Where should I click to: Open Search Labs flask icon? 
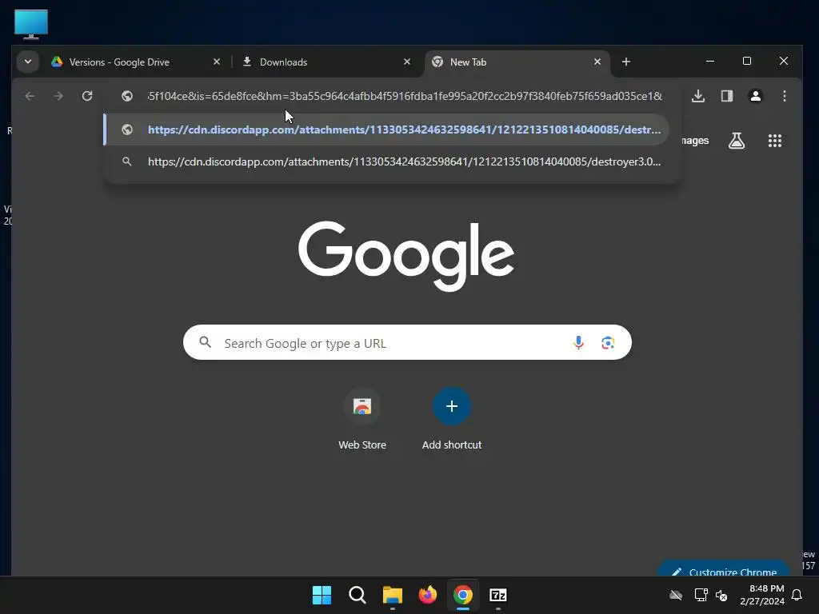(x=737, y=141)
